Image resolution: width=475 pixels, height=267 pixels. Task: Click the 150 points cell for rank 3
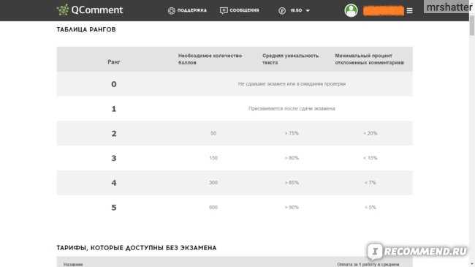213,158
